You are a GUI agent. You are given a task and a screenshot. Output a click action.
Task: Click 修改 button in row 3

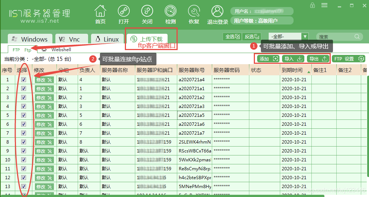(44, 98)
